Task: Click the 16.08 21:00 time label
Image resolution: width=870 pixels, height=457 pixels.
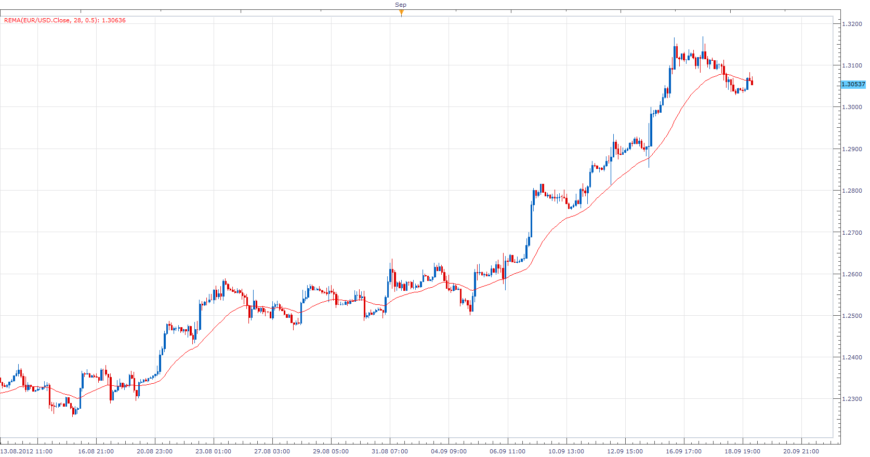Action: (96, 451)
